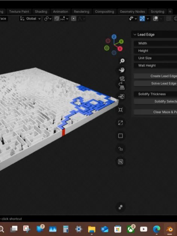Open Snipping Tool from the taskbar
The height and width of the screenshot is (236, 177).
click(26, 229)
